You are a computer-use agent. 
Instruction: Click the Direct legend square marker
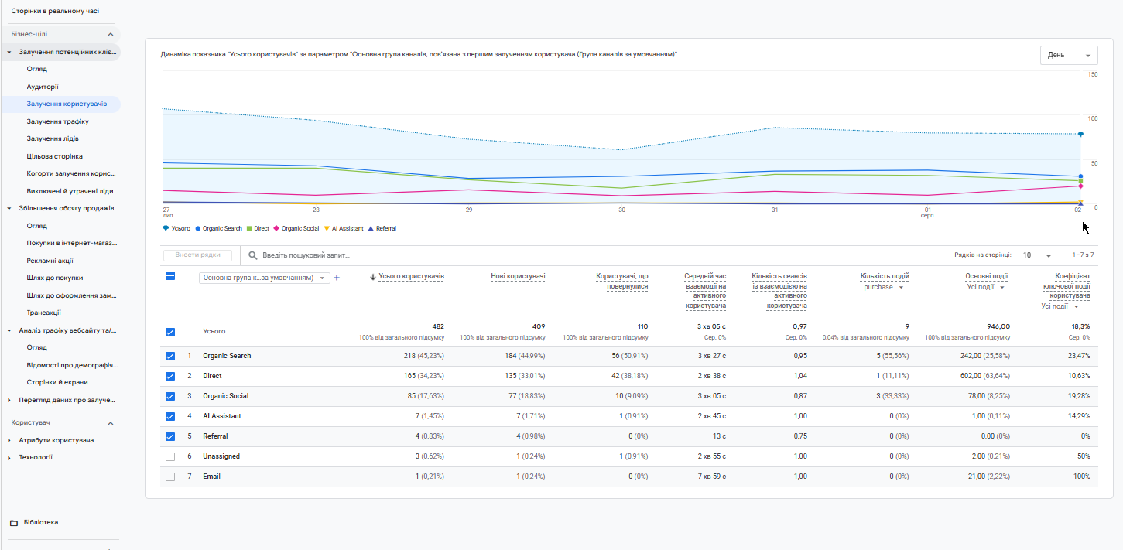coord(249,229)
